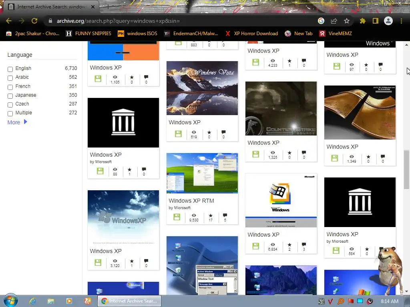This screenshot has height=307, width=410.
Task: Click the views eye icon showing 6,834
Action: coord(273,245)
